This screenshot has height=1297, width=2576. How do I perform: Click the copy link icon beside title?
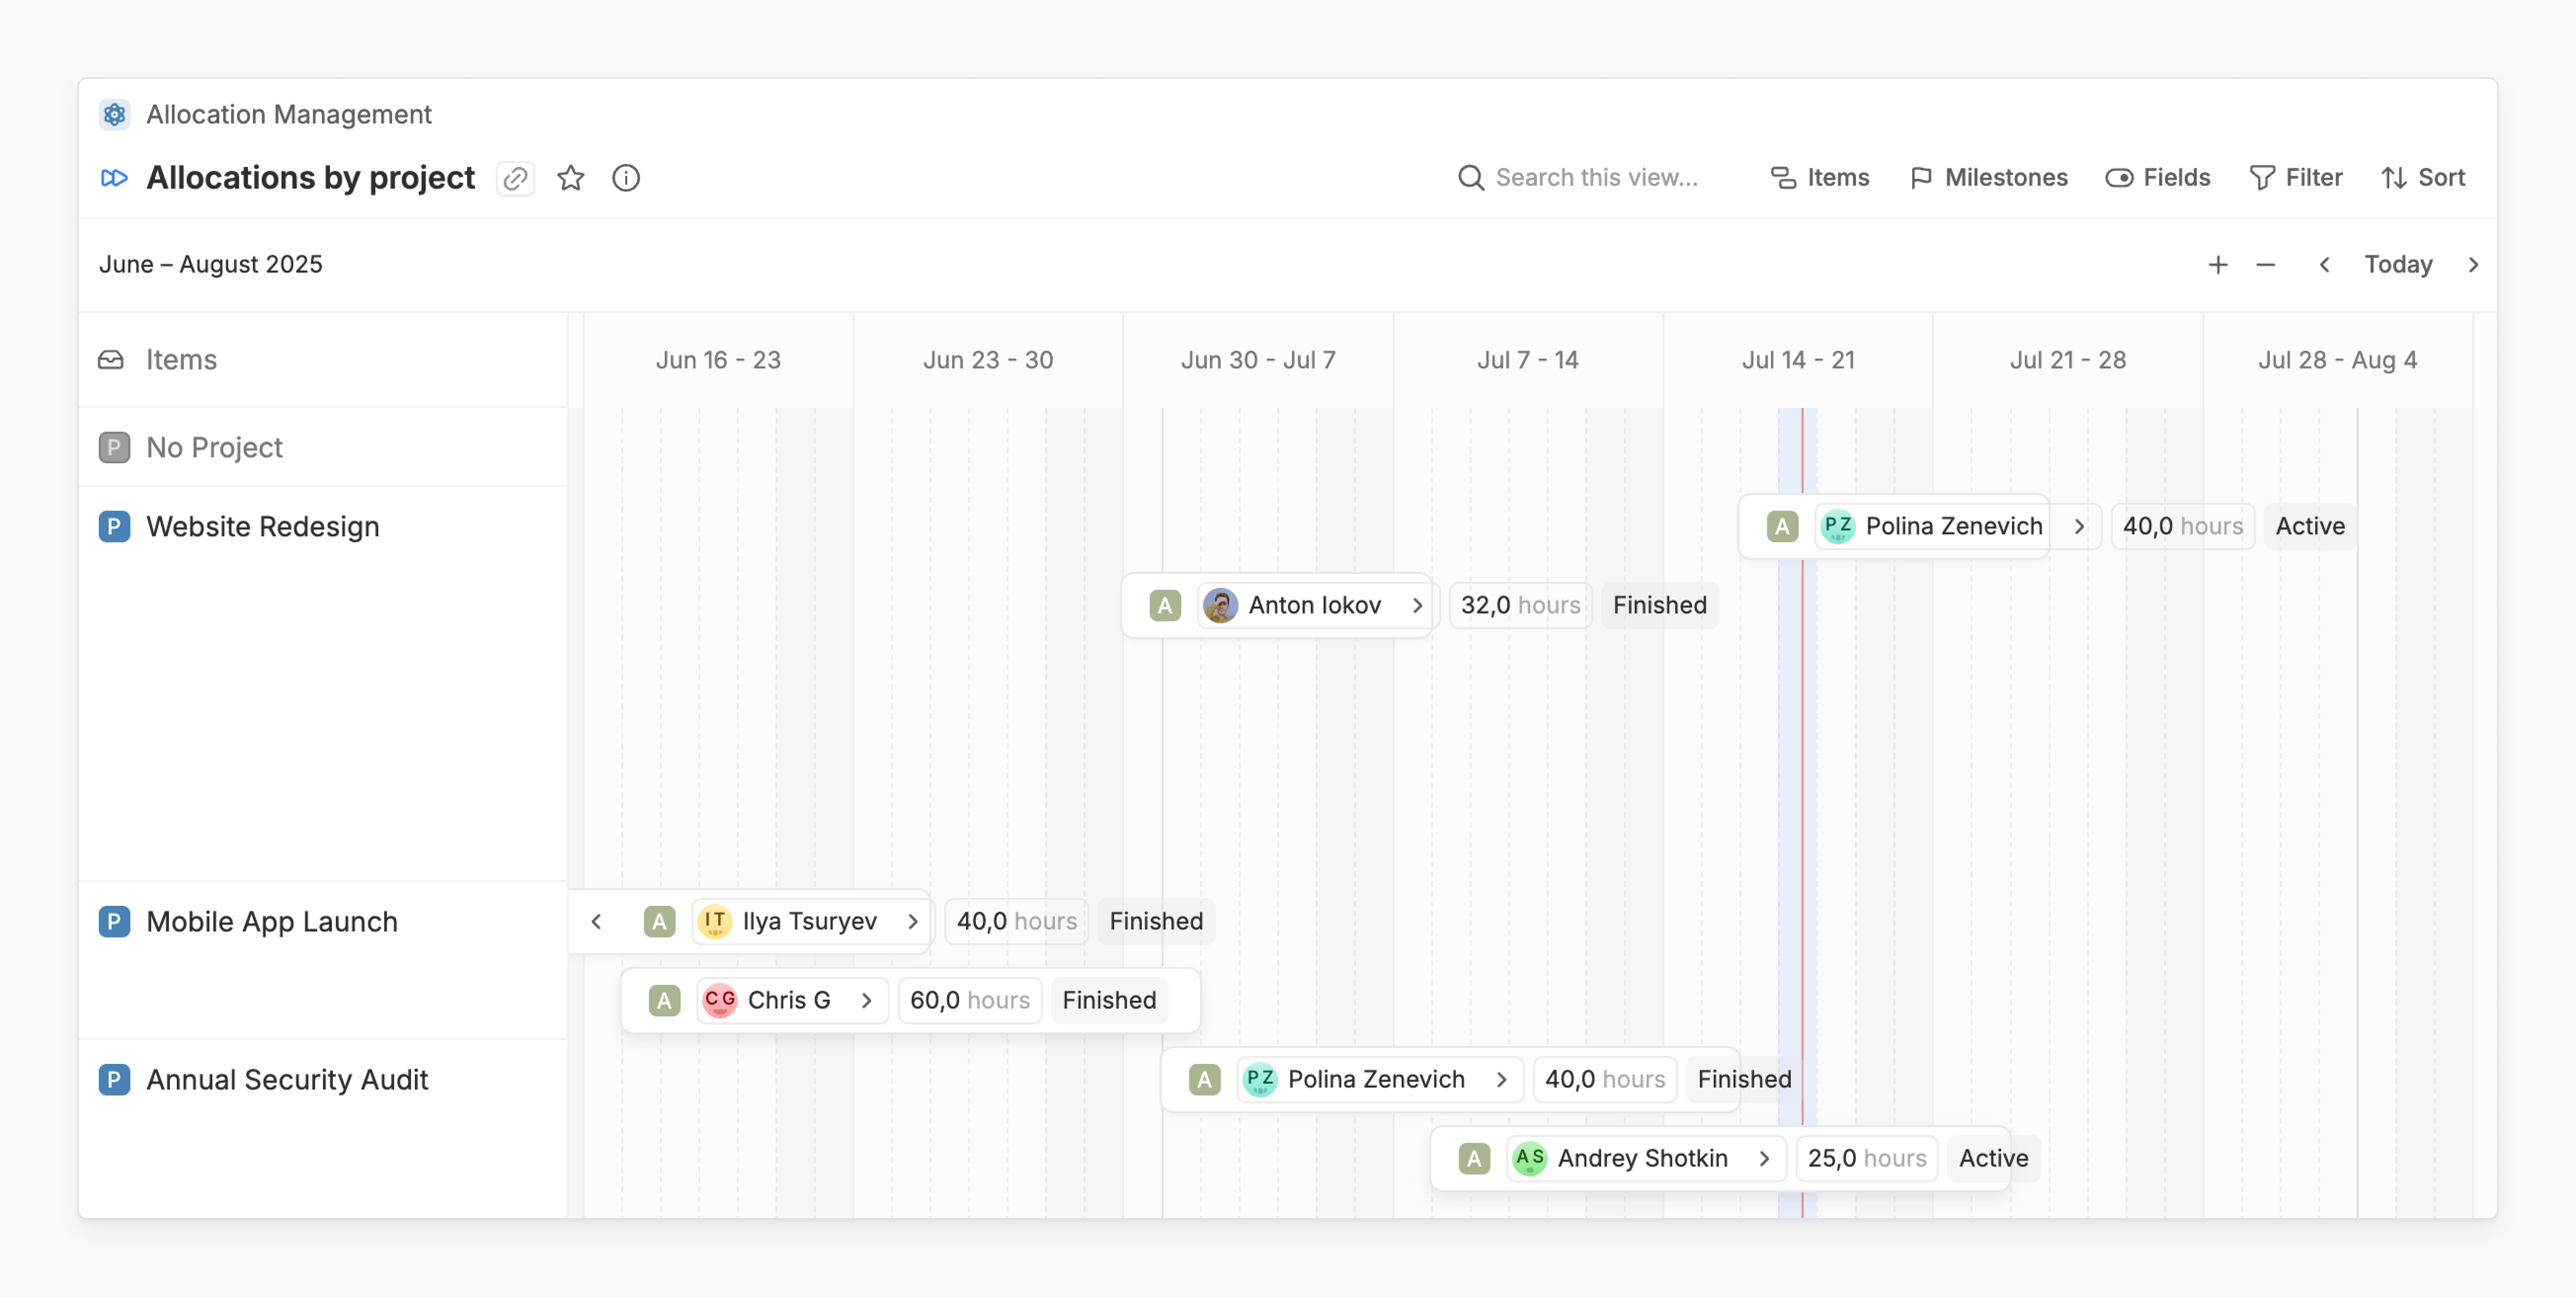[x=515, y=178]
